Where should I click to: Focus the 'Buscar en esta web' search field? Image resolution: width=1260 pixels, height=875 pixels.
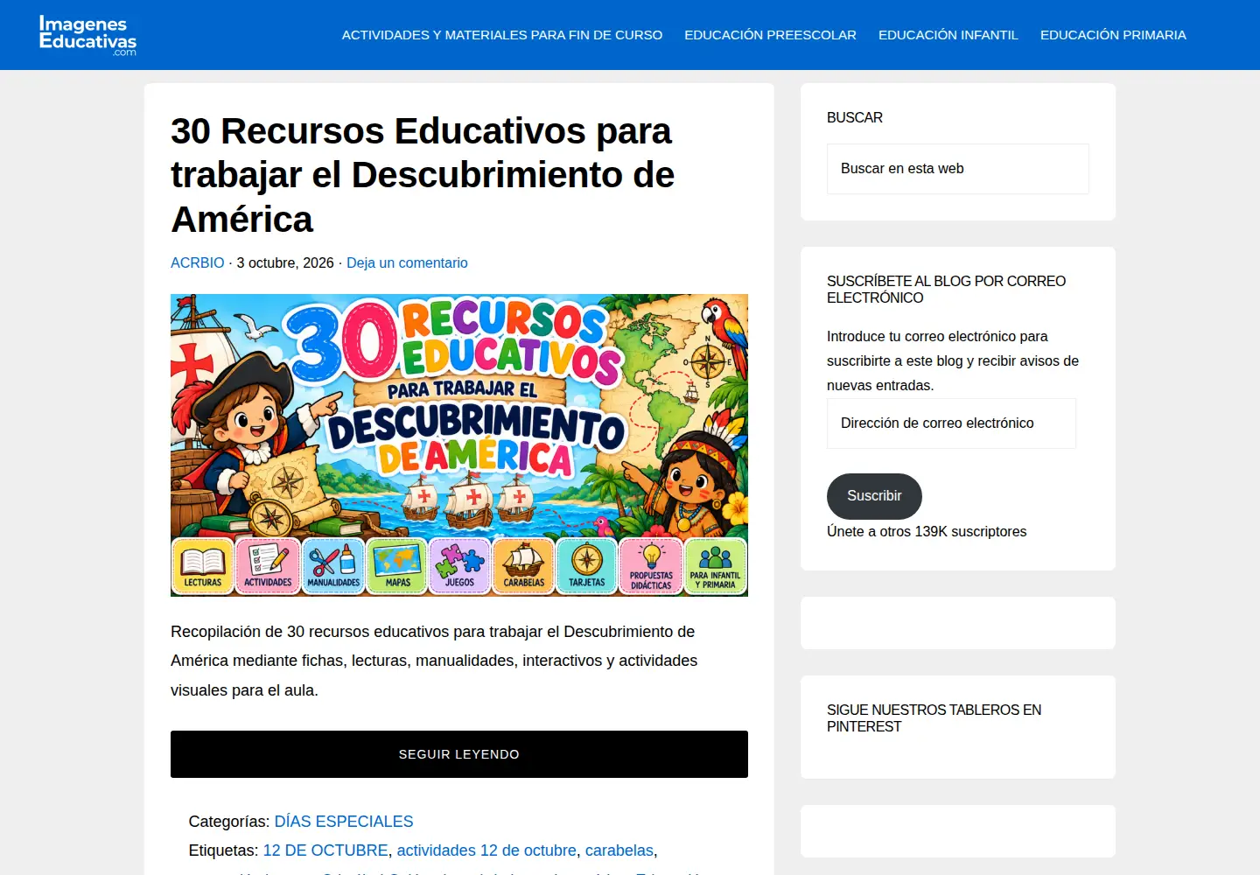point(958,169)
